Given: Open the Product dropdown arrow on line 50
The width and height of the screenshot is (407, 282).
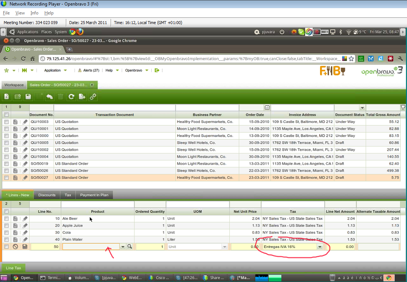Looking at the screenshot, I should [x=123, y=247].
